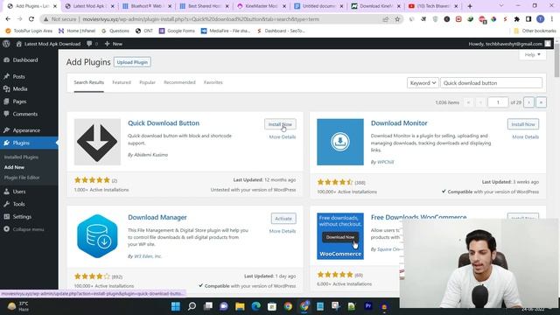Switch to the KineMaster Mod browser tab

pyautogui.click(x=262, y=6)
